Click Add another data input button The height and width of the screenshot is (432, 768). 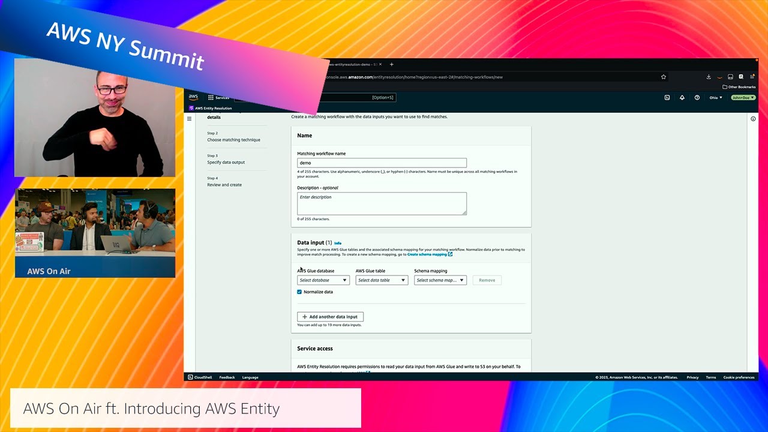tap(330, 317)
